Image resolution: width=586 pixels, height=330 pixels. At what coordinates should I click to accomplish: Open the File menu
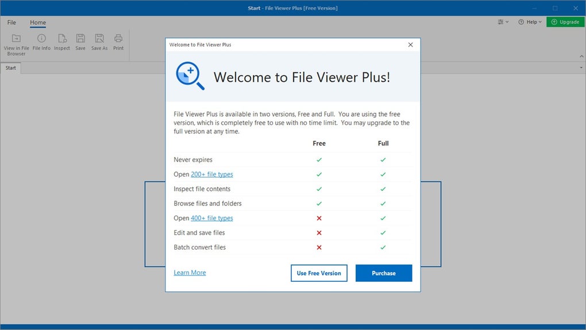11,22
